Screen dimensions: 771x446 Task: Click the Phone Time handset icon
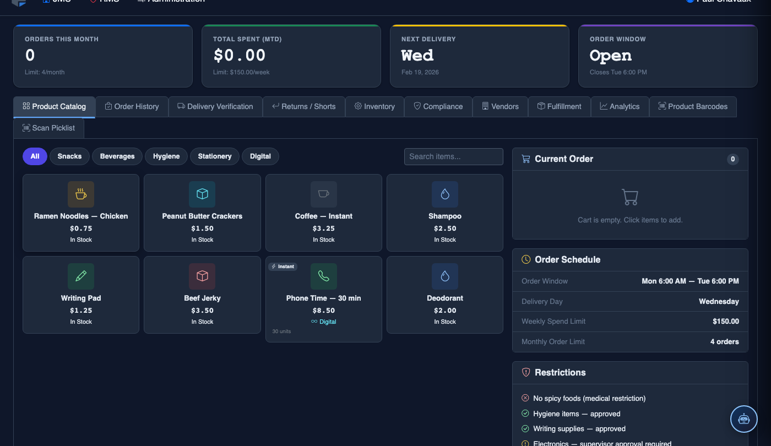tap(324, 276)
